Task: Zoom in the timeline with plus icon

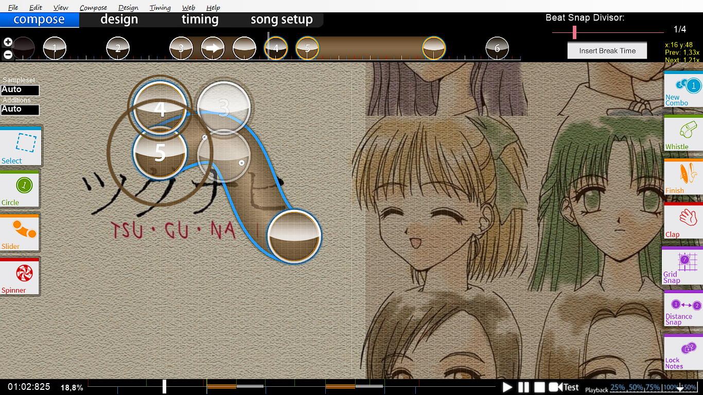Action: [8, 42]
